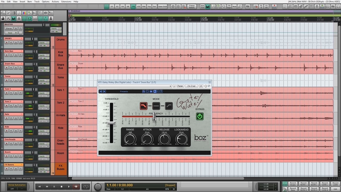The width and height of the screenshot is (341, 192).
Task: Toggle the Bypass power button in Gatey Watey
Action: tap(200, 116)
